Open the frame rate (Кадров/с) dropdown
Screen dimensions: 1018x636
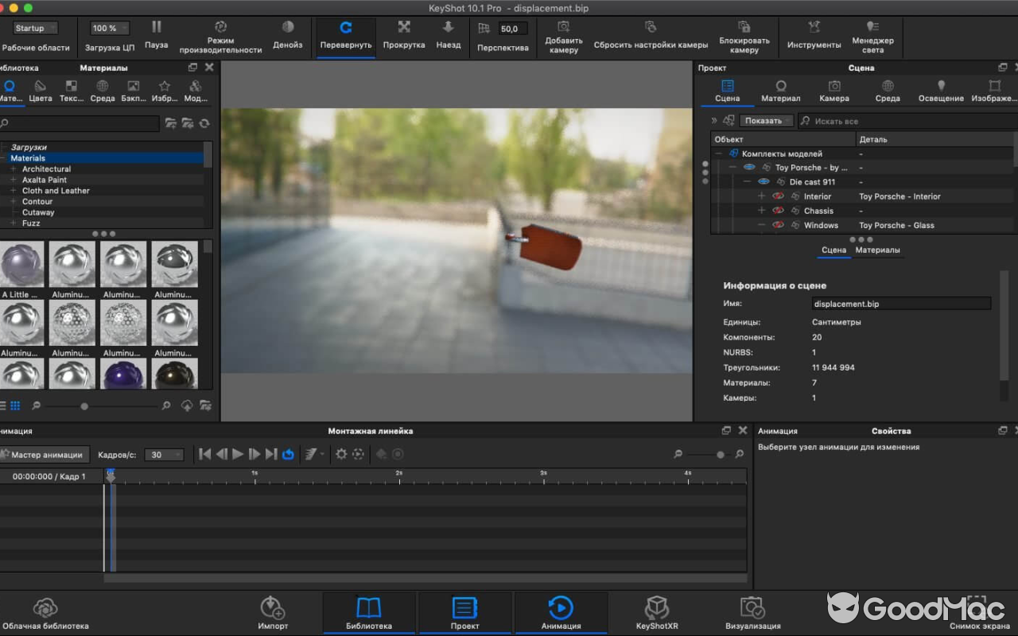pyautogui.click(x=164, y=454)
